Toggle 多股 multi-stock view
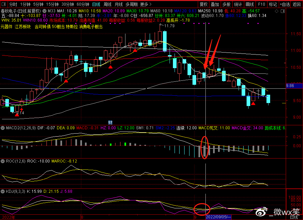The height and width of the screenshot is (220, 303). click(226, 5)
